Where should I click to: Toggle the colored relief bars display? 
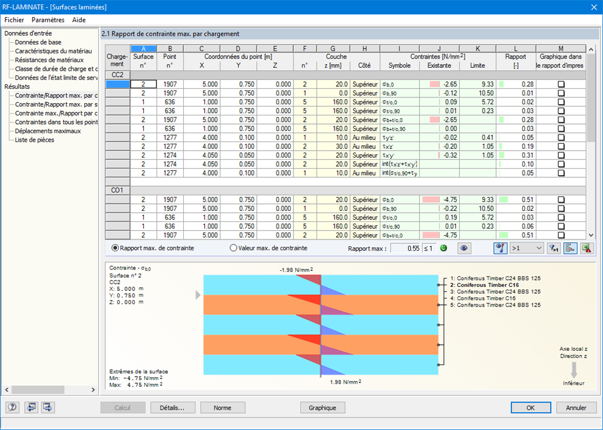pyautogui.click(x=571, y=249)
